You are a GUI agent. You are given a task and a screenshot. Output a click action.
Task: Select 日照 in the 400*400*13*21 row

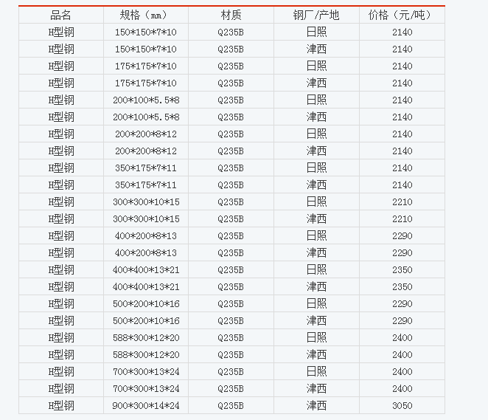[x=316, y=270]
